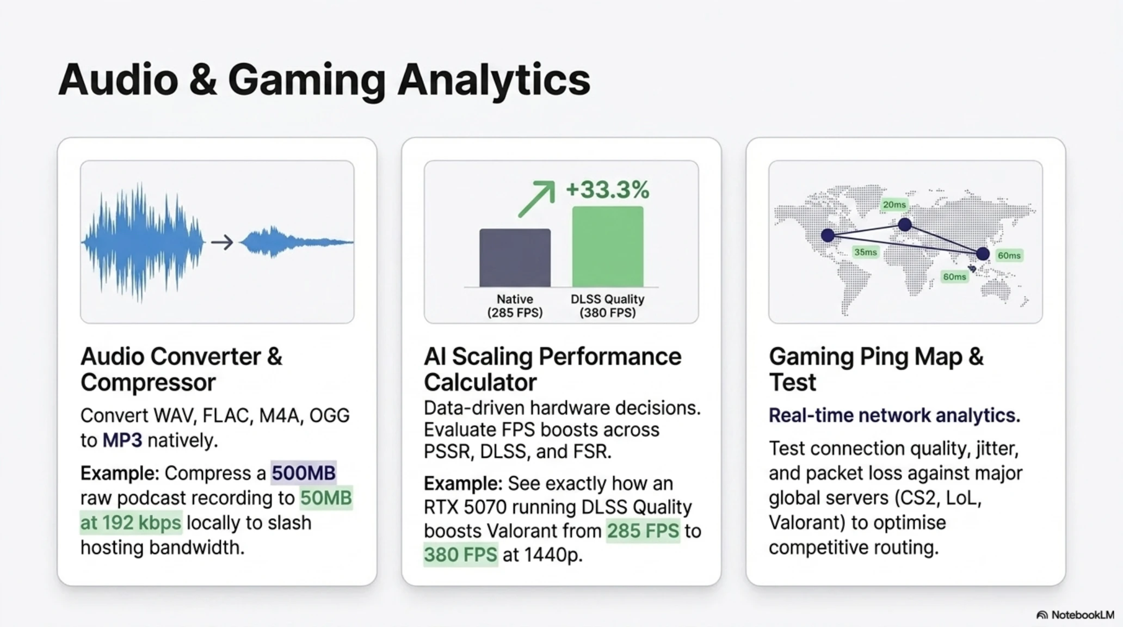This screenshot has height=627, width=1123.
Task: Click the large blue audio waveform
Action: [x=143, y=242]
